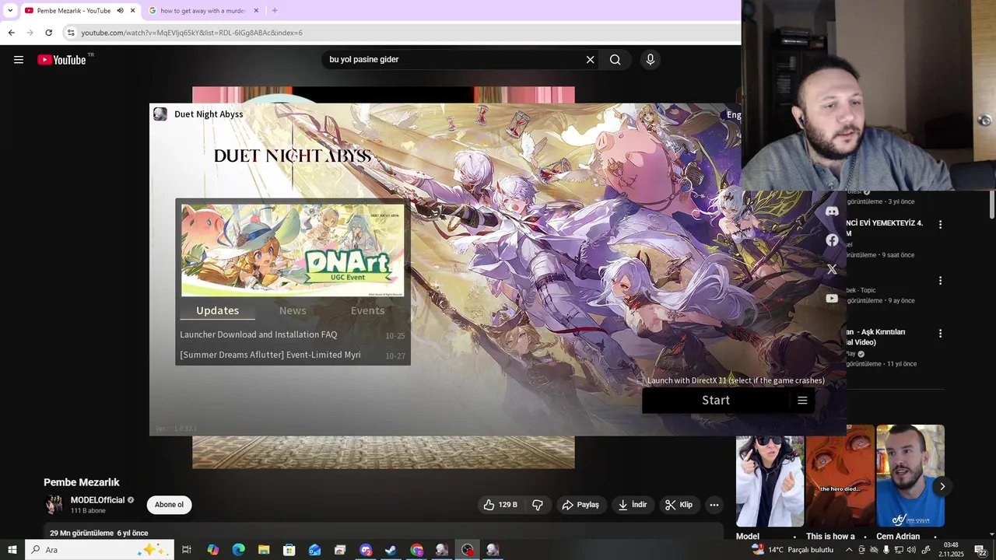The image size is (996, 560).
Task: Select Launch with DirectX 11 option
Action: [x=736, y=380]
